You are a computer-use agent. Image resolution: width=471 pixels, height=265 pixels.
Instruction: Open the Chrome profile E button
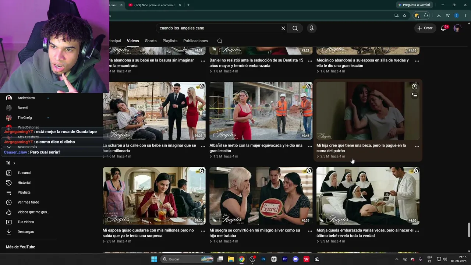point(456,15)
